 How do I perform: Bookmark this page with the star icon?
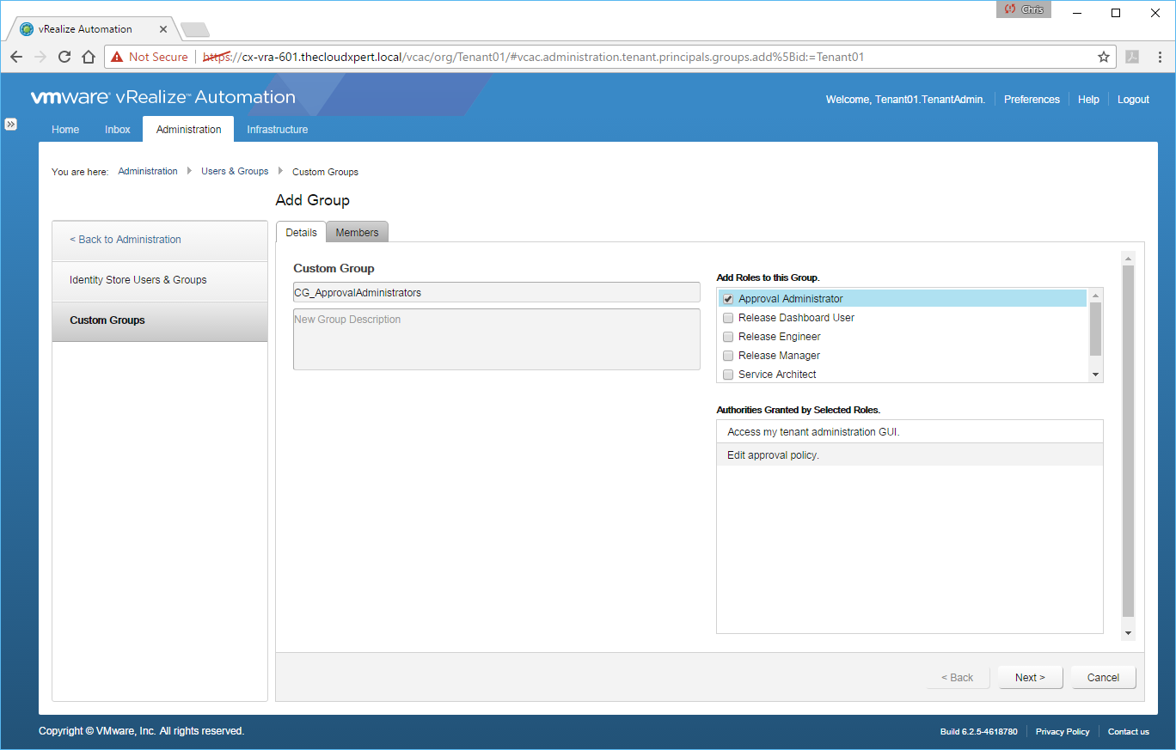tap(1103, 57)
